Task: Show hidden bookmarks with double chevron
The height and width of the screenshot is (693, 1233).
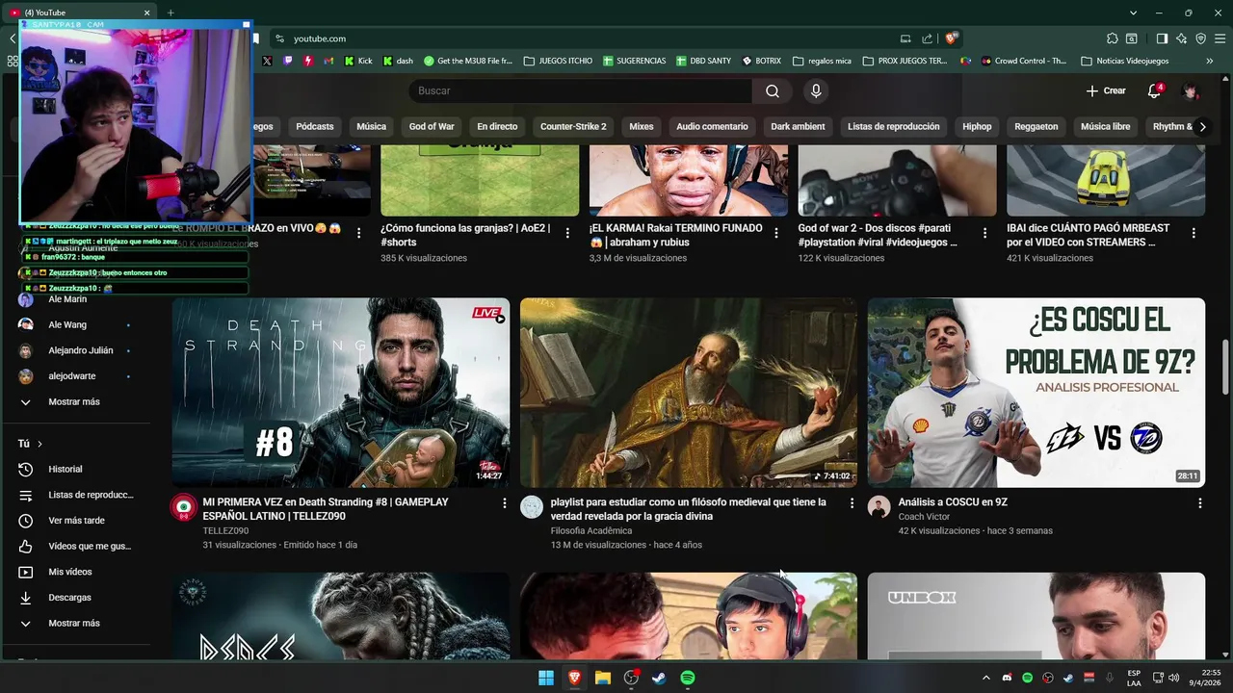Action: 1210,61
